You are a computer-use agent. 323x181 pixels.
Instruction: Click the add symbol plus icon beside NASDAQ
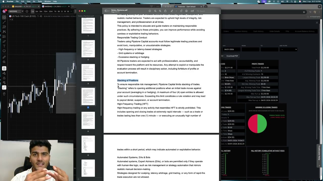(27, 11)
